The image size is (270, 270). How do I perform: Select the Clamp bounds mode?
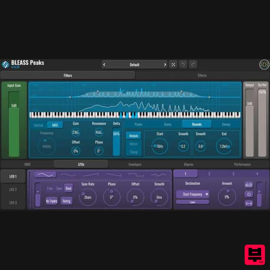tap(134, 152)
